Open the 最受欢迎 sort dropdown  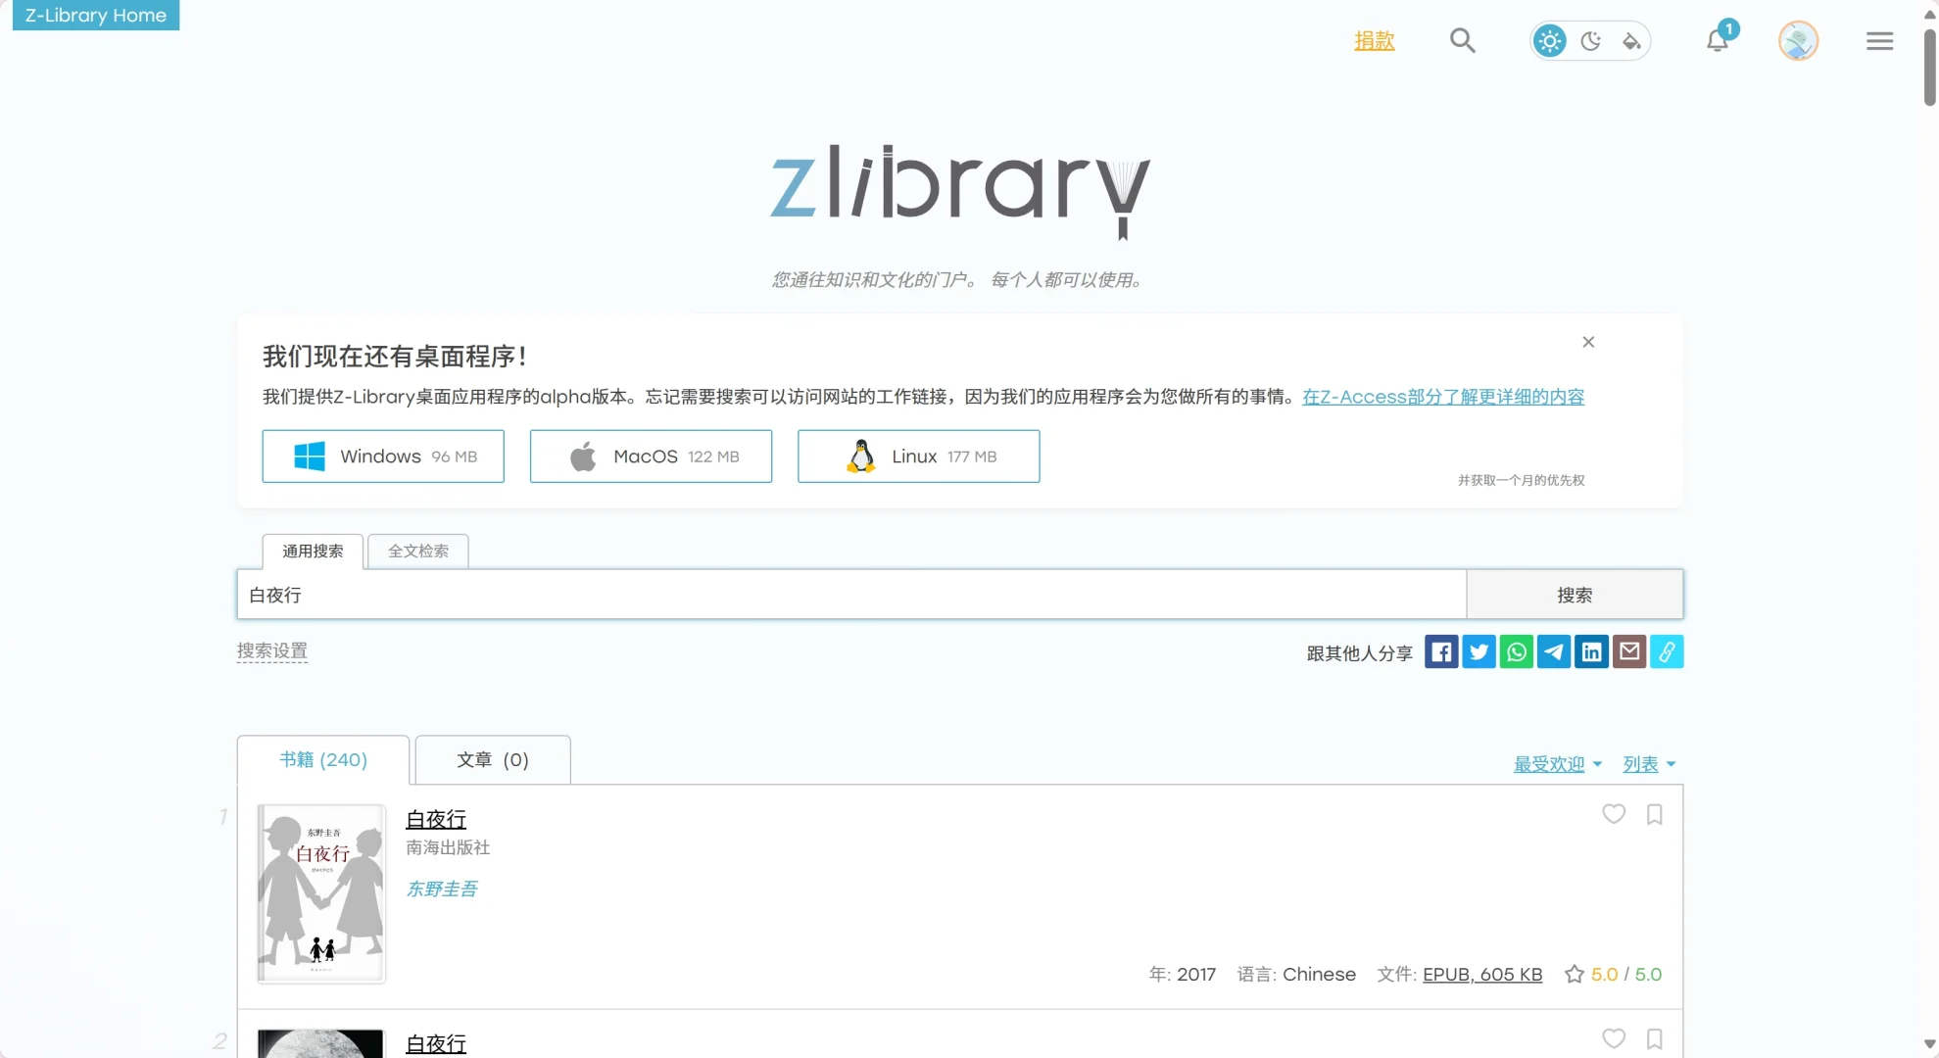click(x=1558, y=764)
